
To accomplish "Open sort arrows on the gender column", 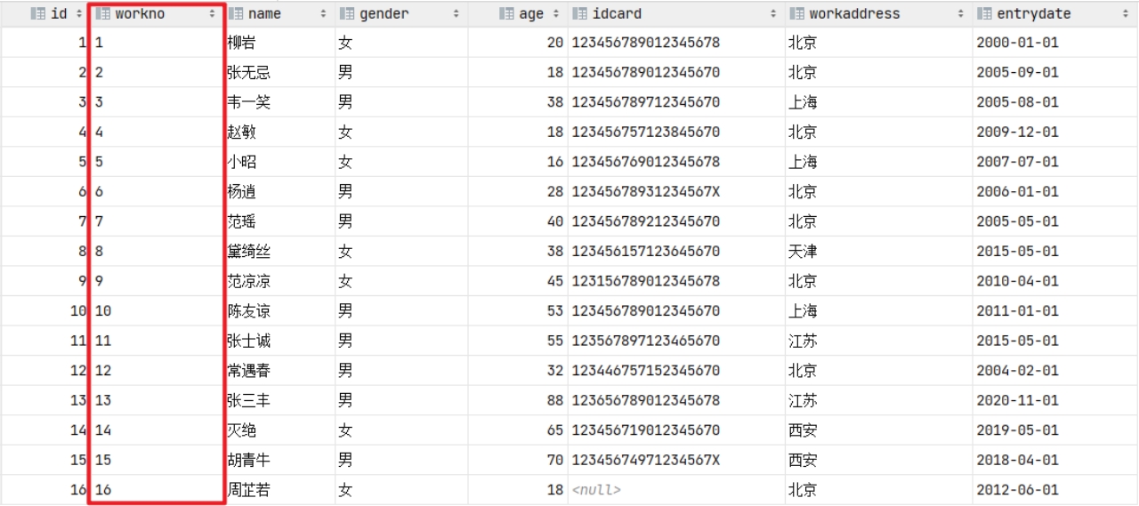I will (x=456, y=13).
